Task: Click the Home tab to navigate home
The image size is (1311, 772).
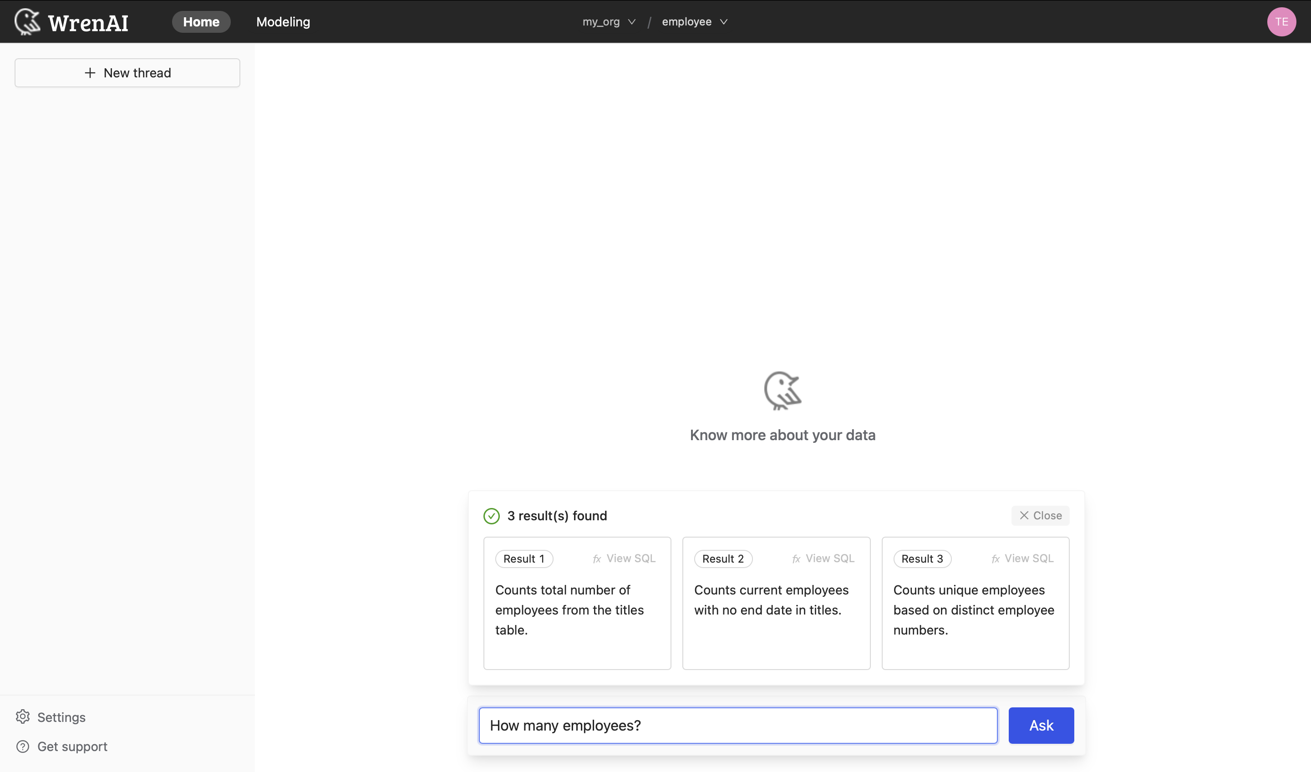Action: click(x=201, y=21)
